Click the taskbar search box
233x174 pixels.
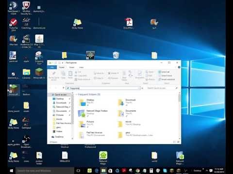(x=45, y=171)
